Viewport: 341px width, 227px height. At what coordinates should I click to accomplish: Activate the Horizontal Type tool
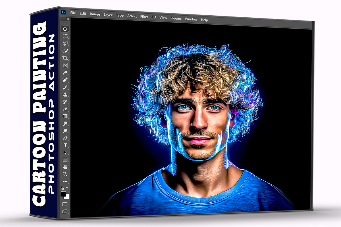click(x=65, y=145)
